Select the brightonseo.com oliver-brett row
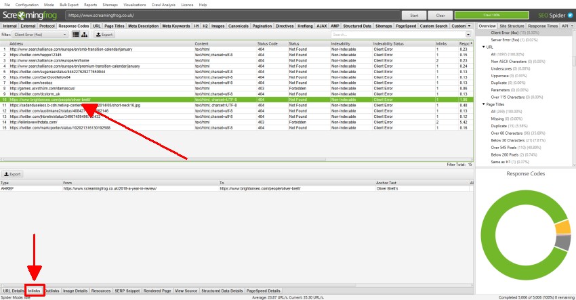The width and height of the screenshot is (576, 300). (x=236, y=100)
